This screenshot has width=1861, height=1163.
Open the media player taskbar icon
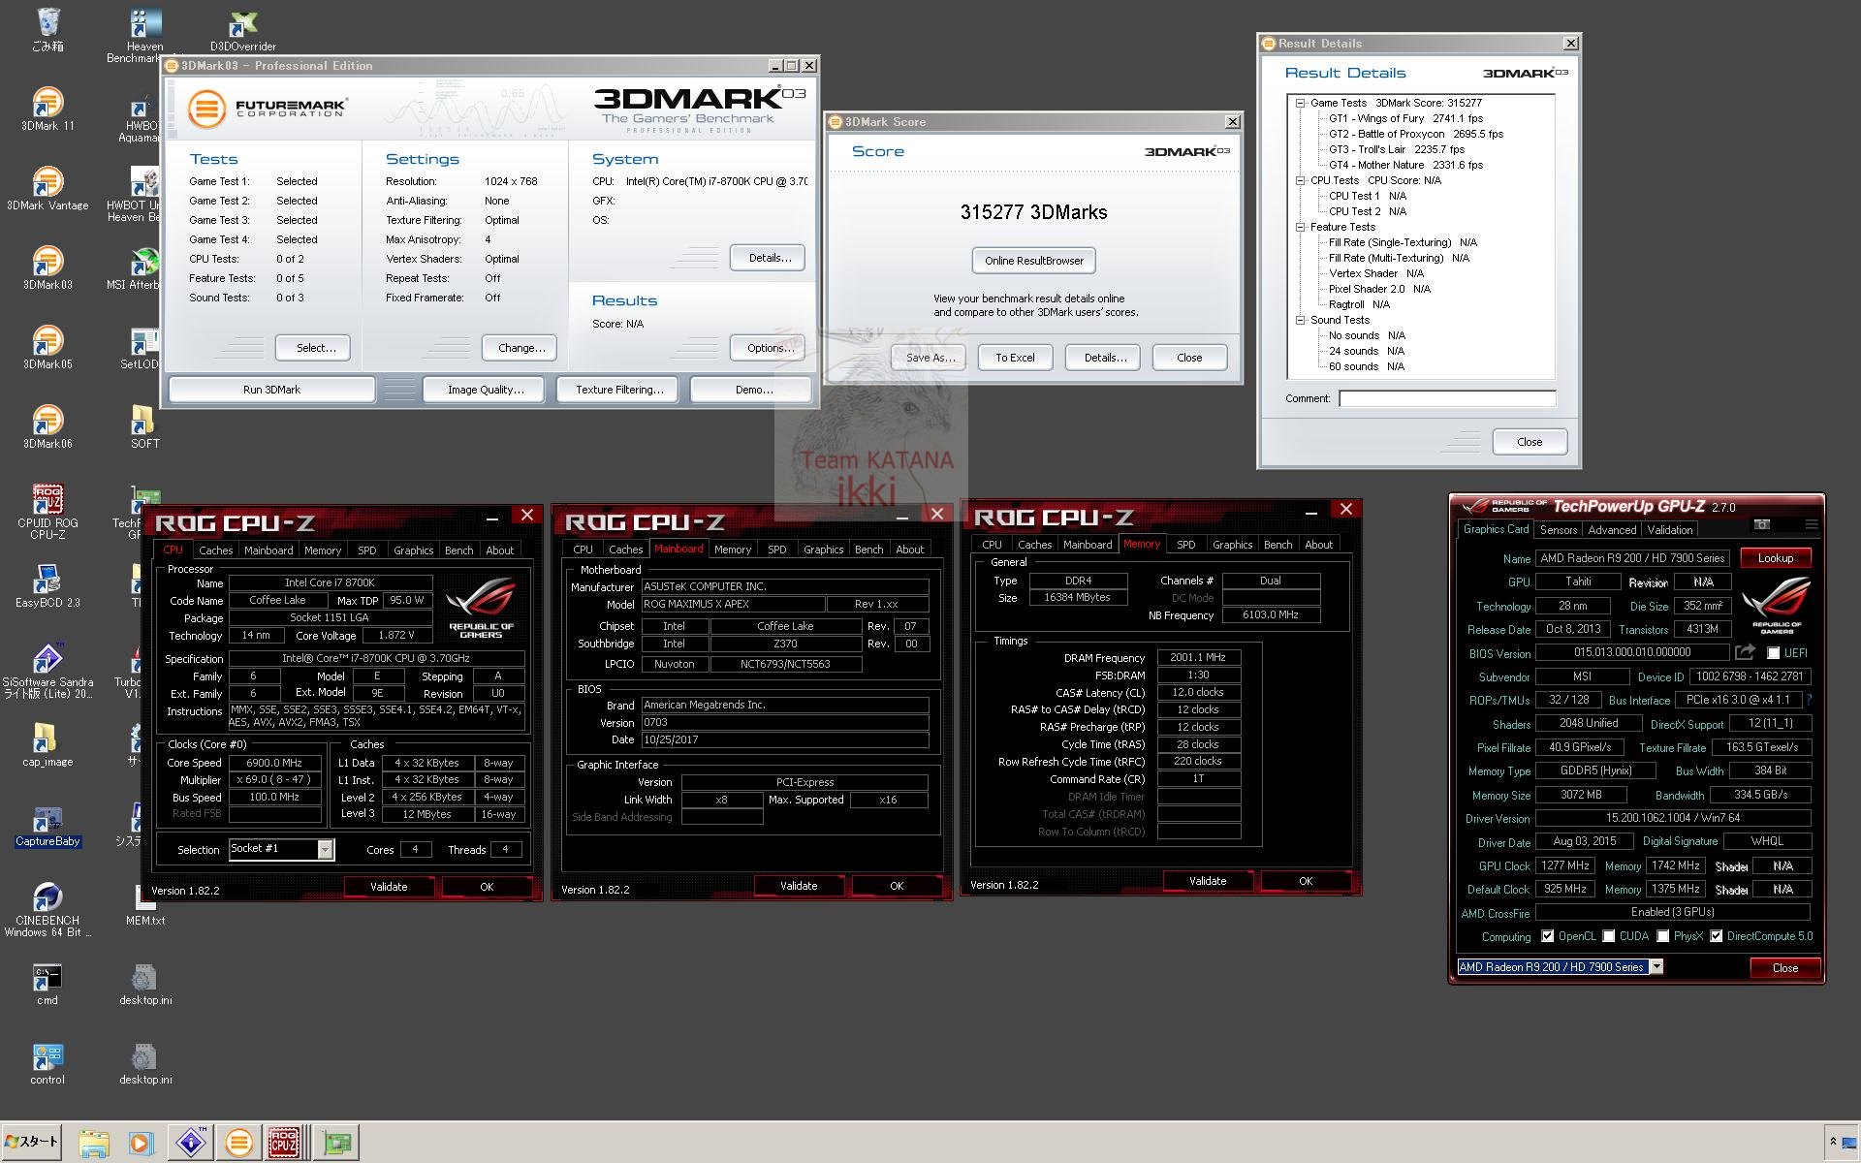click(142, 1143)
